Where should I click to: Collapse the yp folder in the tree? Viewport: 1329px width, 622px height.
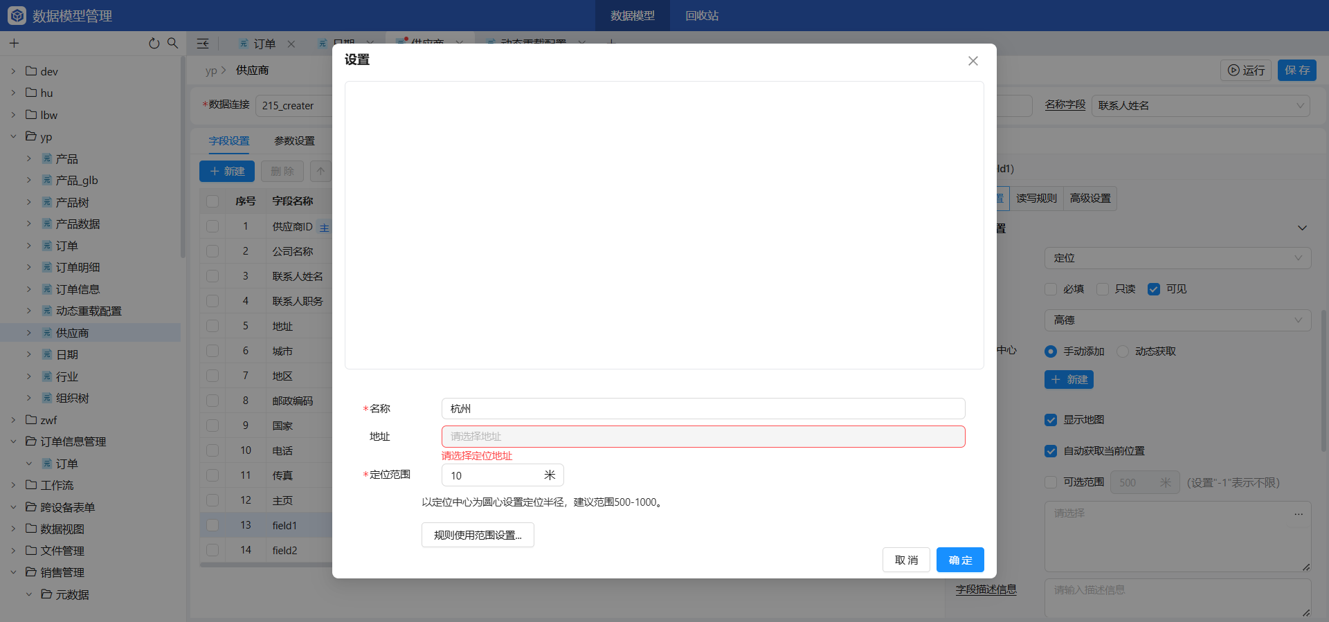[13, 136]
